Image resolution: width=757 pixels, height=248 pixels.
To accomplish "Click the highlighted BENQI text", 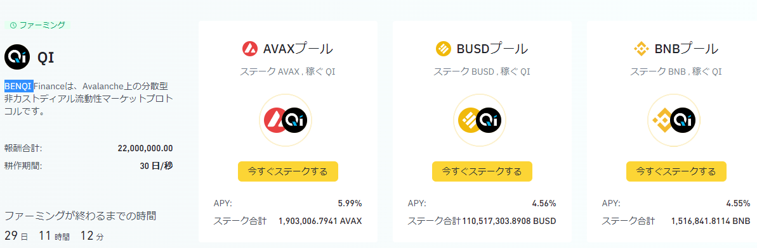I will tap(19, 87).
